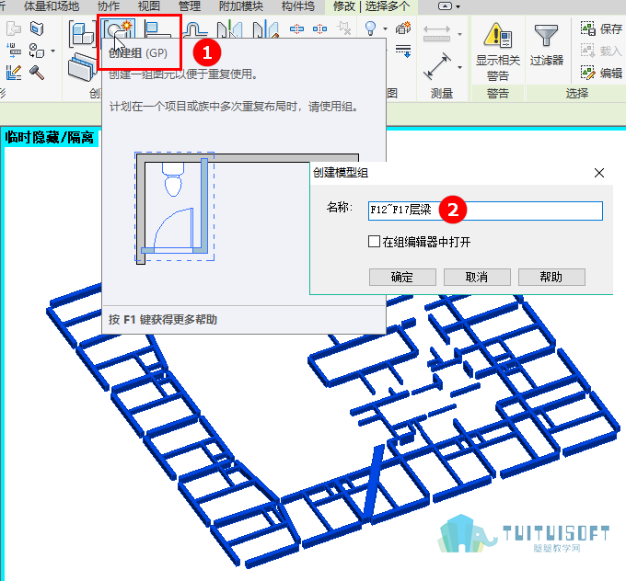Click the group name field 'F12~F17层梁'
This screenshot has width=626, height=581.
(485, 211)
